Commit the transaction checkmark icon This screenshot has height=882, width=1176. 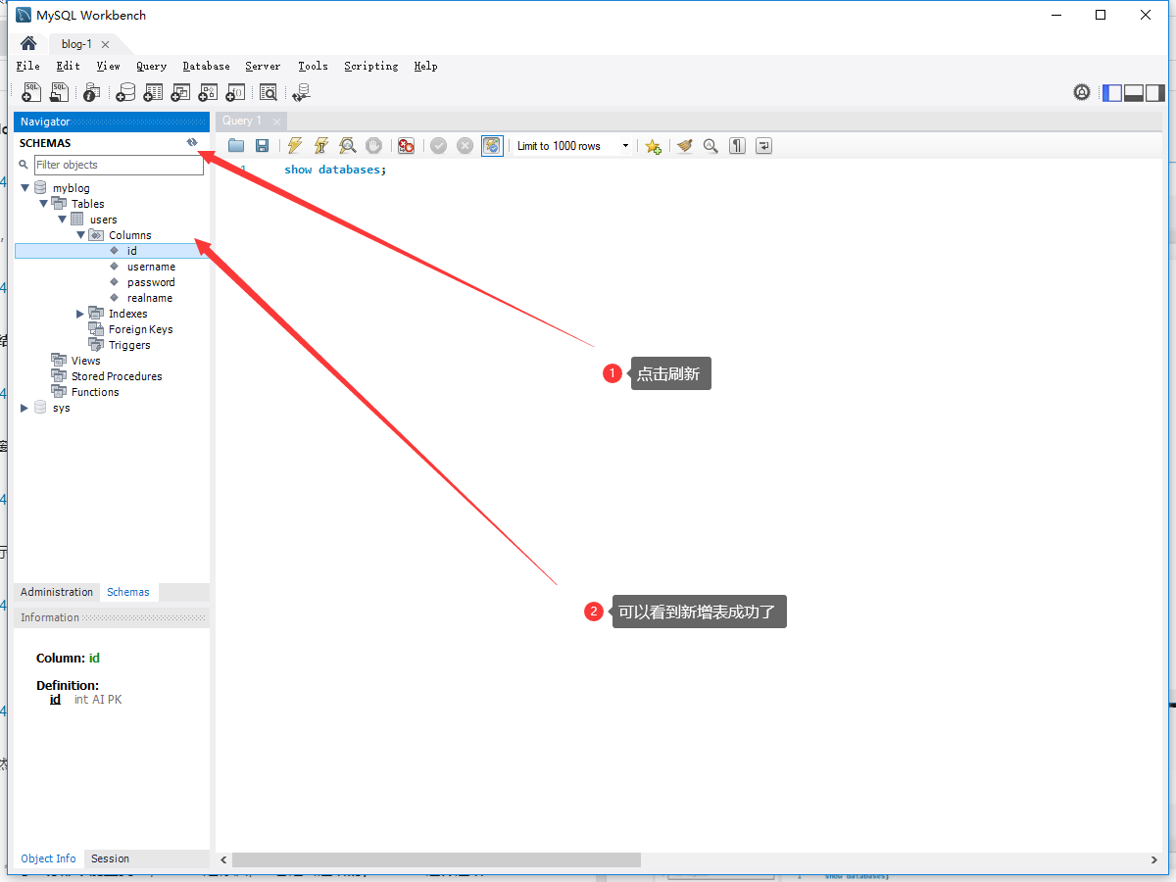[438, 146]
